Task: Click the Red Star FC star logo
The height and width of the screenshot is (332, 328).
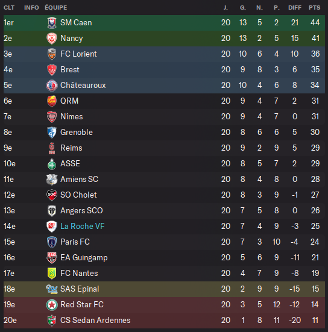Action: [x=52, y=305]
